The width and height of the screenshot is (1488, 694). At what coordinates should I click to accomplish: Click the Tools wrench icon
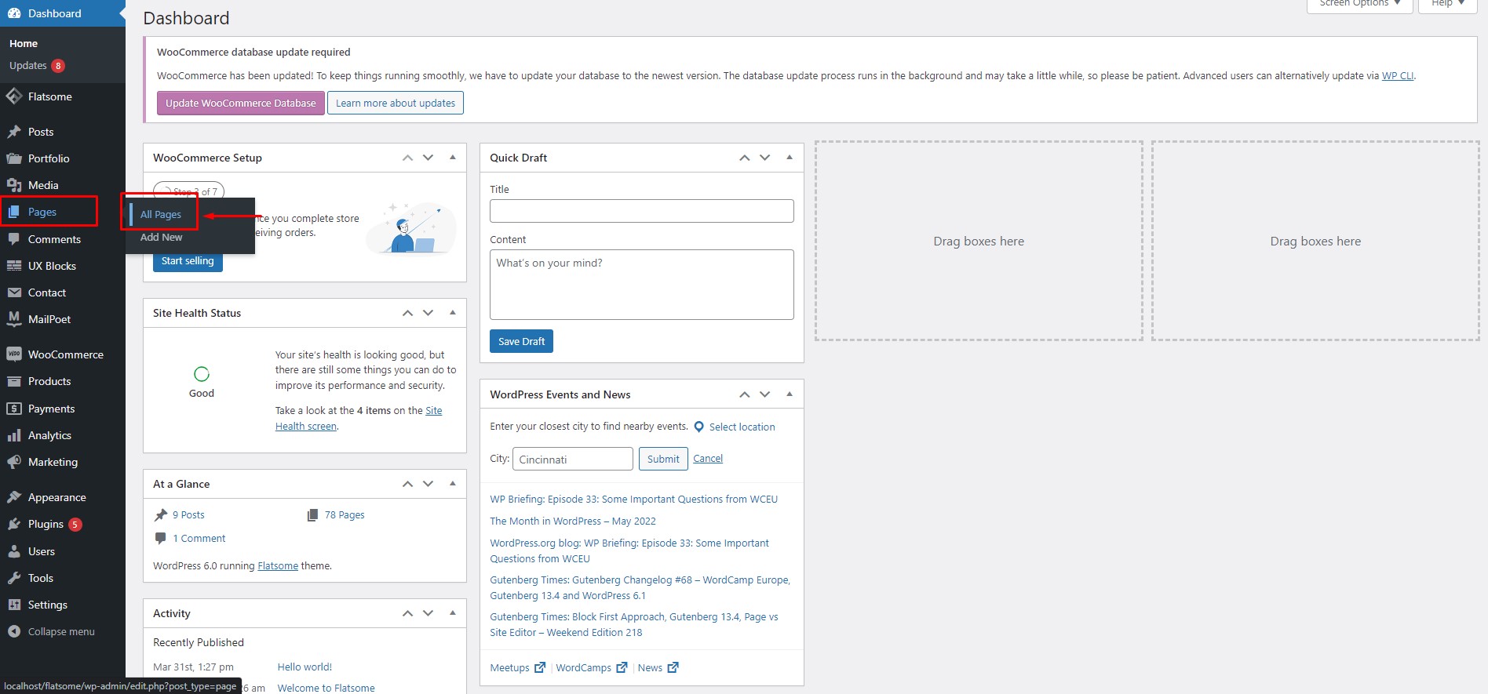tap(14, 578)
